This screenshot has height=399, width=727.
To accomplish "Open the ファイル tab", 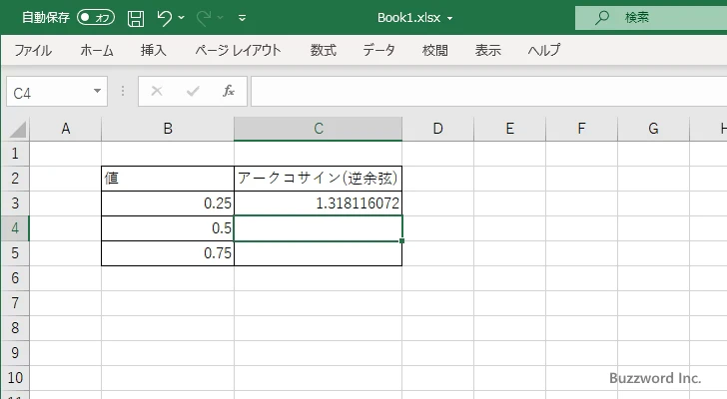I will [33, 50].
